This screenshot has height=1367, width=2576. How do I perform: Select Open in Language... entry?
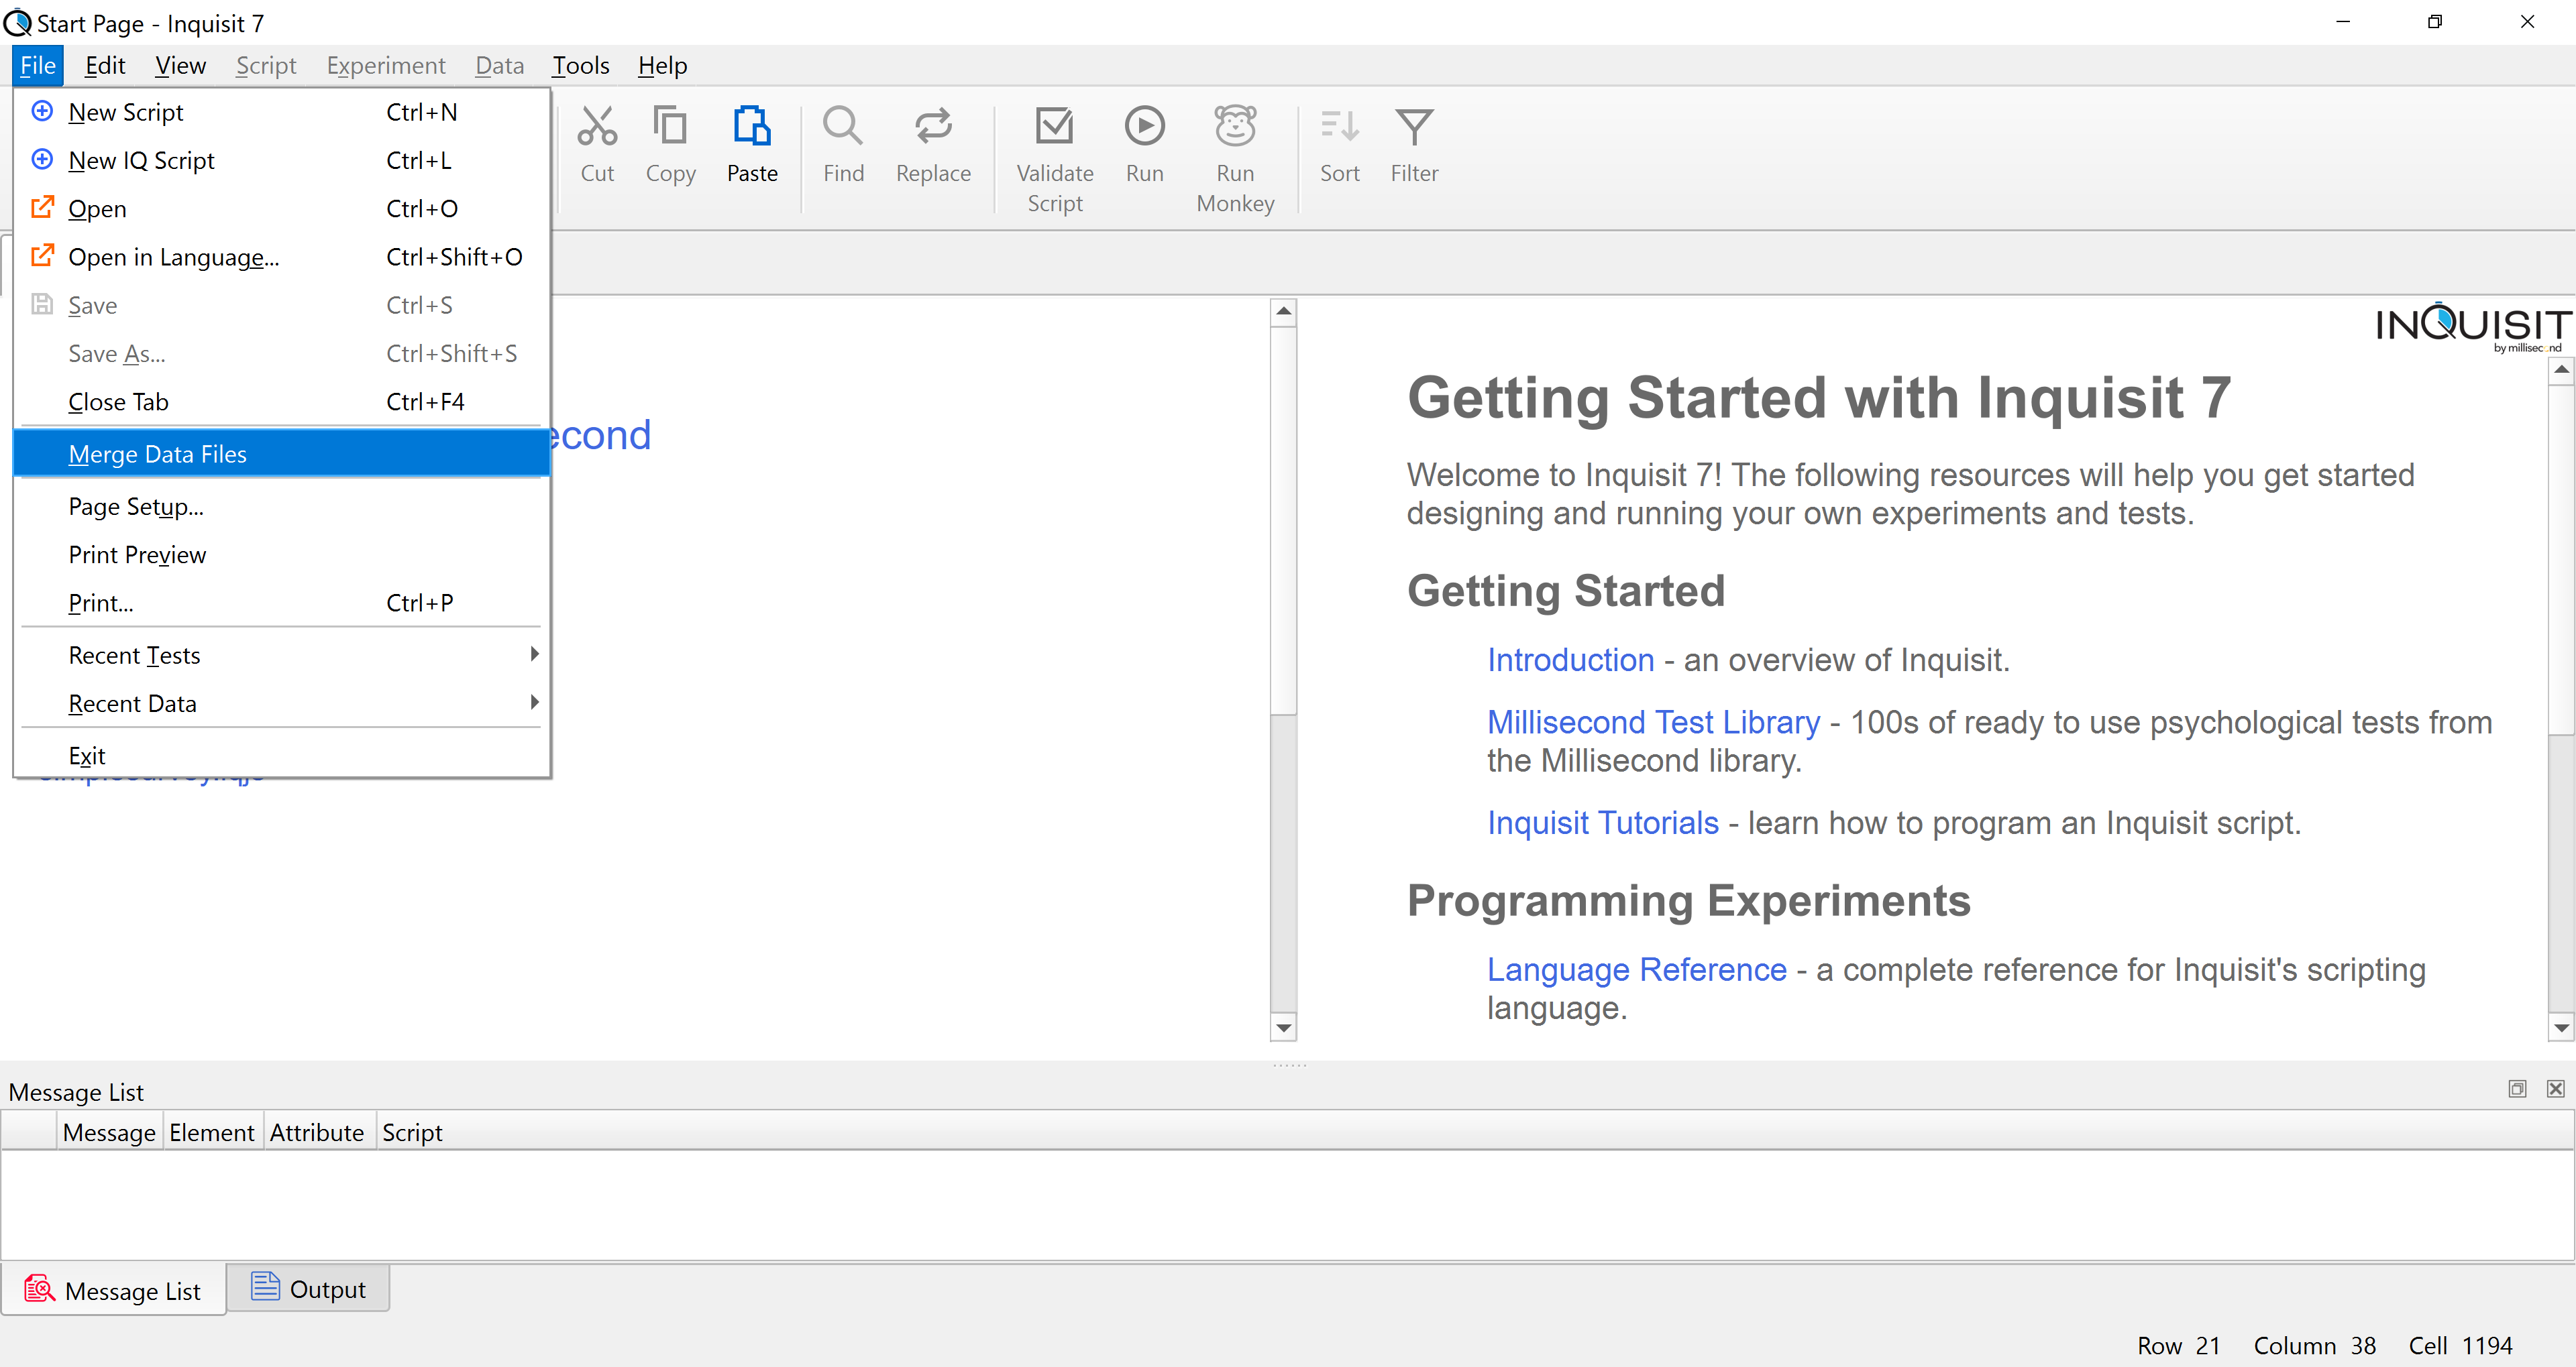[282, 257]
